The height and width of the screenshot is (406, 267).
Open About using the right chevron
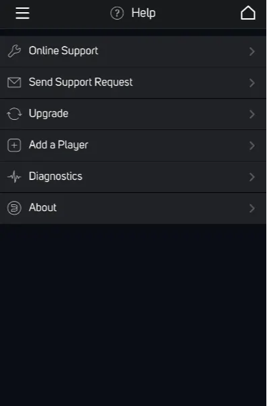coord(252,208)
